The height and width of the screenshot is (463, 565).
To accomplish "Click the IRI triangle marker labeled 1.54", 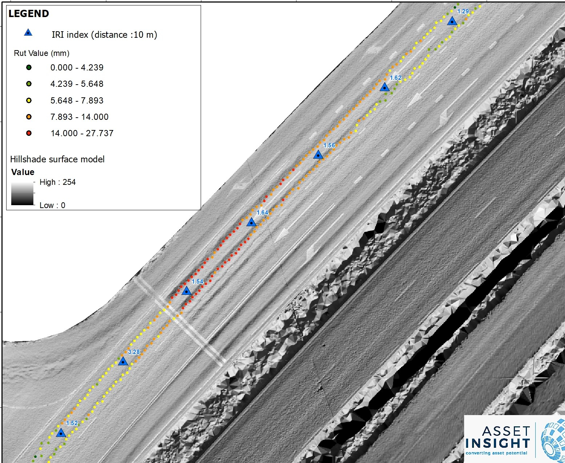I will (x=186, y=291).
